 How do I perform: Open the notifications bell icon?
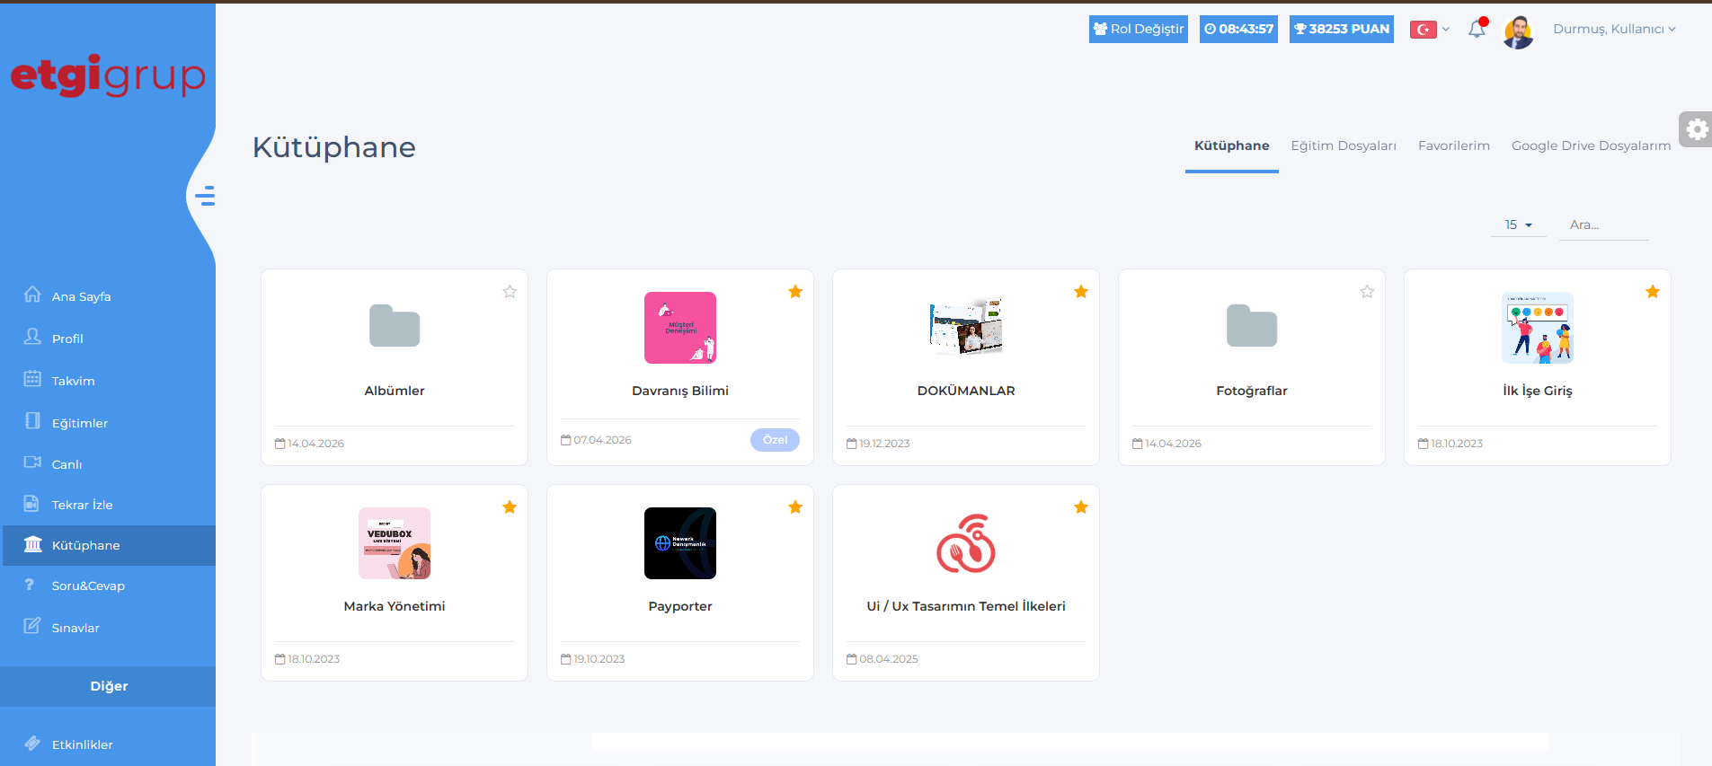click(x=1477, y=30)
